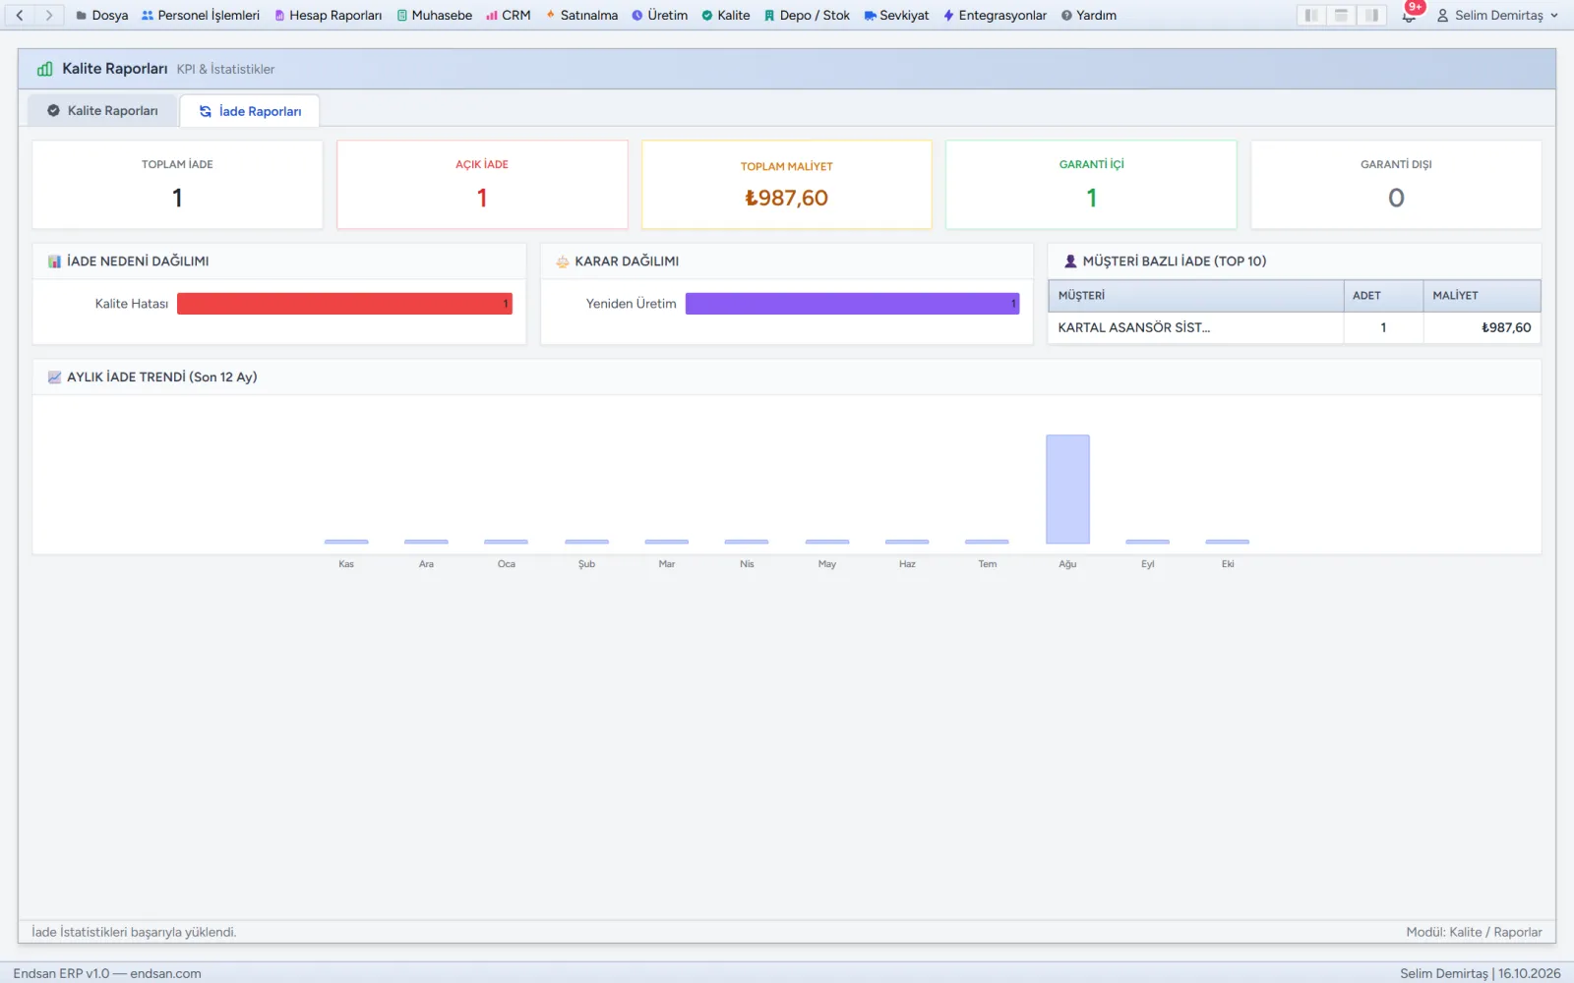Open the CRM menu

point(509,15)
